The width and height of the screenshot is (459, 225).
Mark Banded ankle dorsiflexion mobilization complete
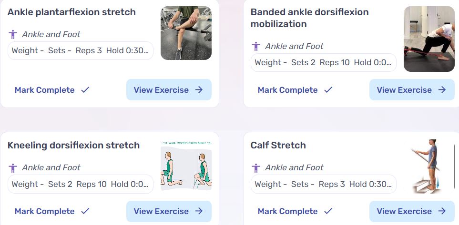(295, 90)
